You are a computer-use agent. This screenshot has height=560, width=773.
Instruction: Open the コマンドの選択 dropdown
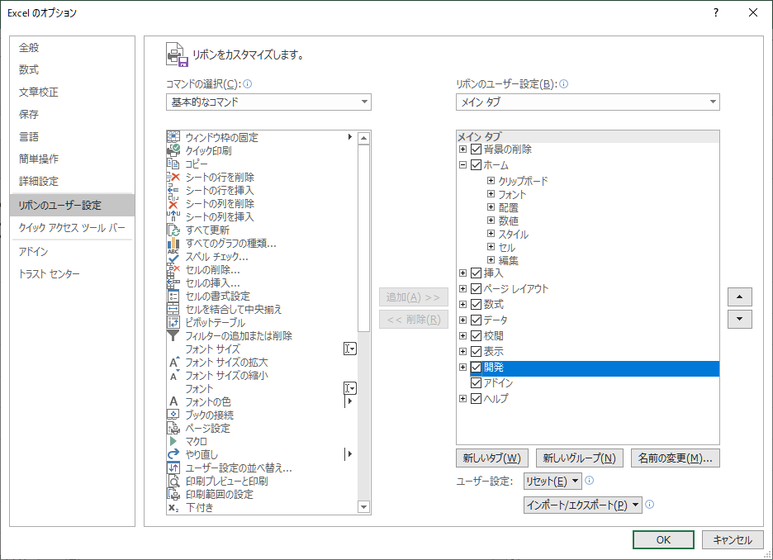coord(268,102)
